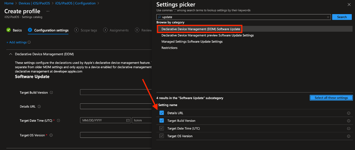Screen dimensions: 355x150
Task: Click the settings search box containing update
Action: pos(244,17)
